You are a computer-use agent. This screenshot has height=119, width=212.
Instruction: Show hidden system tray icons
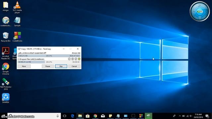[180, 116]
